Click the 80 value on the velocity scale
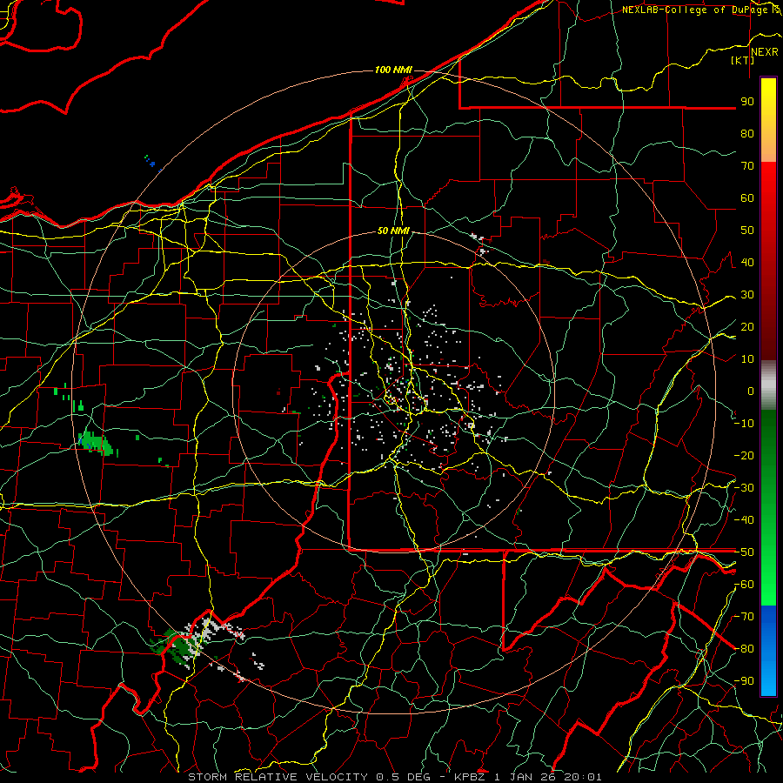 pyautogui.click(x=747, y=133)
